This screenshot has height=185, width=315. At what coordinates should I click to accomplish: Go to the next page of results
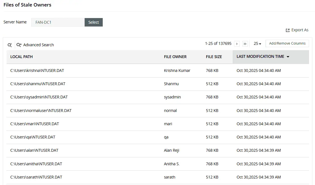(x=237, y=43)
